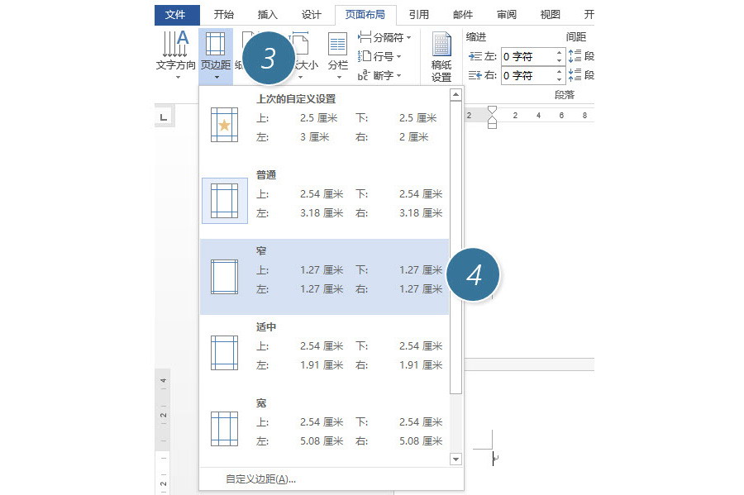This screenshot has height=495, width=744.
Task: Expand the 页边距 dropdown arrow
Action: 217,78
